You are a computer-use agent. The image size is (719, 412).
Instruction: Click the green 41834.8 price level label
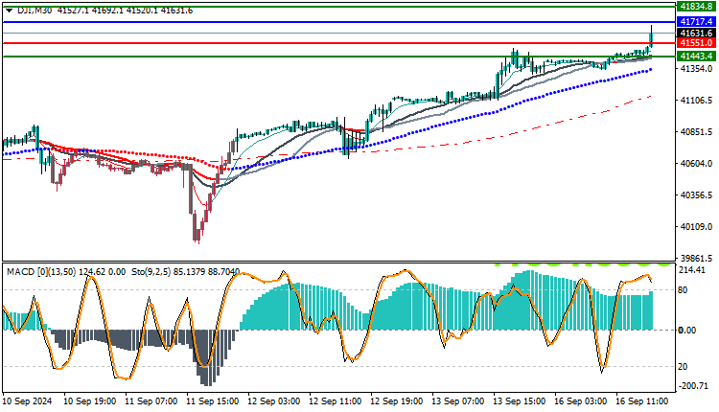tap(696, 7)
